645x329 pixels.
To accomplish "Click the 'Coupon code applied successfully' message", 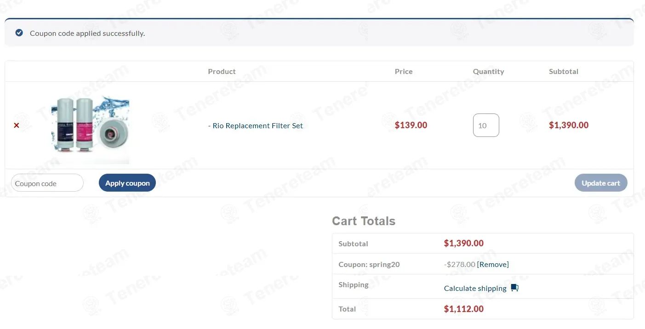I will point(87,33).
